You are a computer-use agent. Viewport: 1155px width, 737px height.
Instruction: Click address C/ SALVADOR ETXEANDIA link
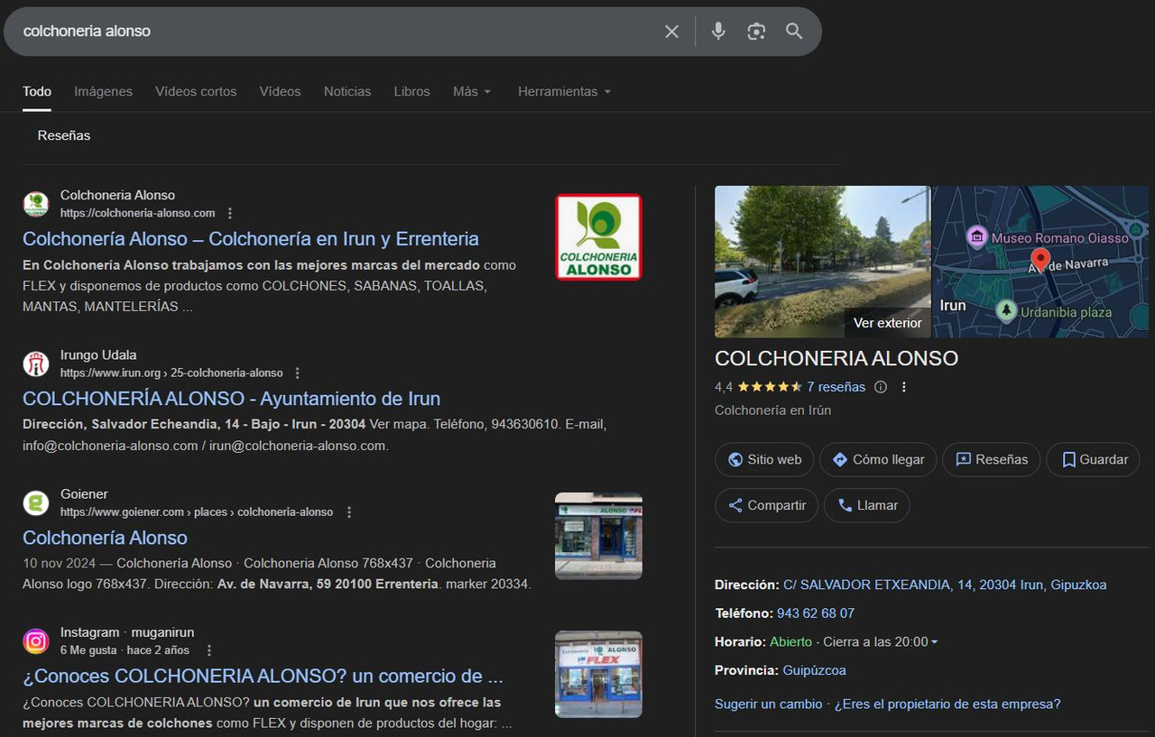[x=945, y=585]
